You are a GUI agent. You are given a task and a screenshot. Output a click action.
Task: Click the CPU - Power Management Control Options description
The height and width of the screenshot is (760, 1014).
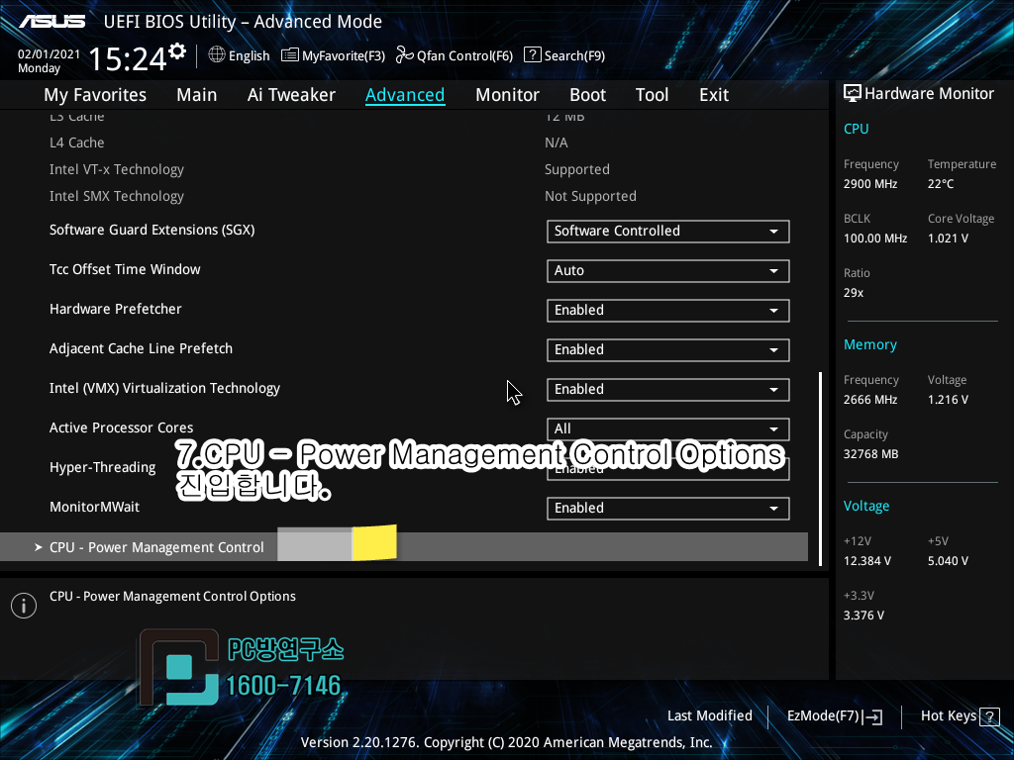pyautogui.click(x=172, y=597)
